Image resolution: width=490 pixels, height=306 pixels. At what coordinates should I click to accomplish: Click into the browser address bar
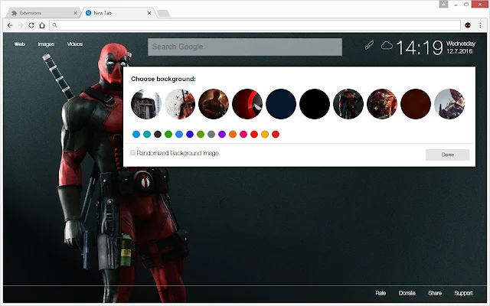[255, 25]
